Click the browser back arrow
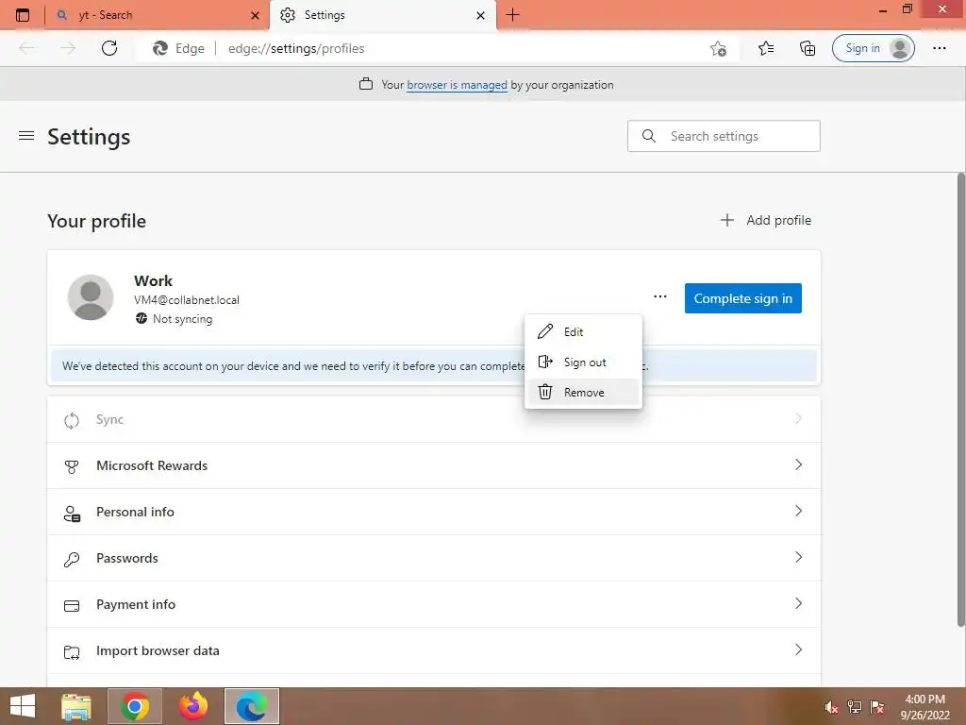The height and width of the screenshot is (725, 966). coord(26,48)
